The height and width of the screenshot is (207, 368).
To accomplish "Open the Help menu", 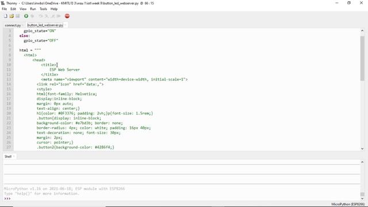I will pos(54,9).
